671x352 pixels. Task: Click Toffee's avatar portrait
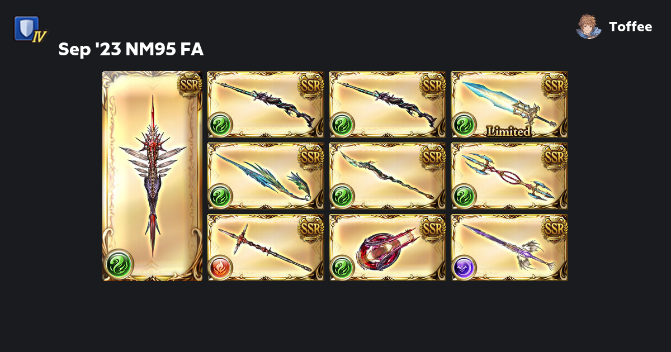tap(588, 26)
